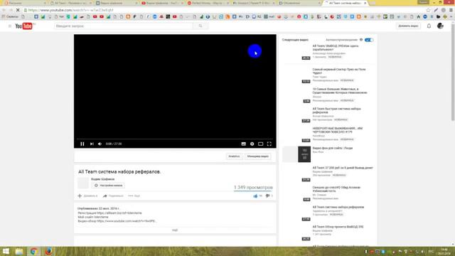Open the 'Видео фон для сайта' playlist thumbnail
This screenshot has height=256, width=455.
tap(296, 154)
